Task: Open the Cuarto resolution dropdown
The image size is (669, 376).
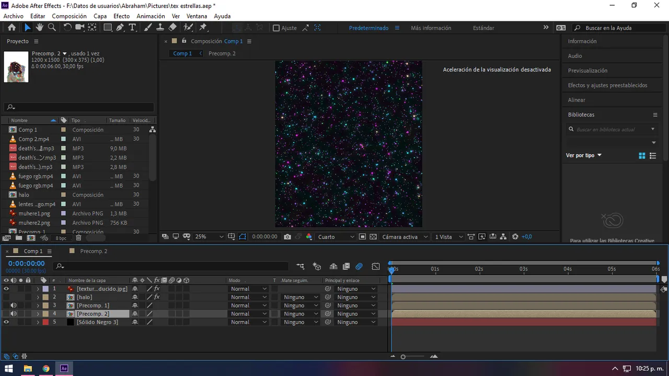Action: 336,237
